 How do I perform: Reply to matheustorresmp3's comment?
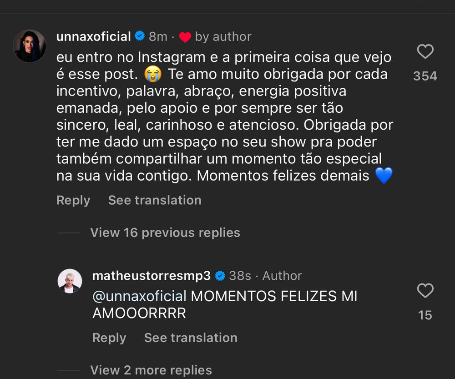109,338
